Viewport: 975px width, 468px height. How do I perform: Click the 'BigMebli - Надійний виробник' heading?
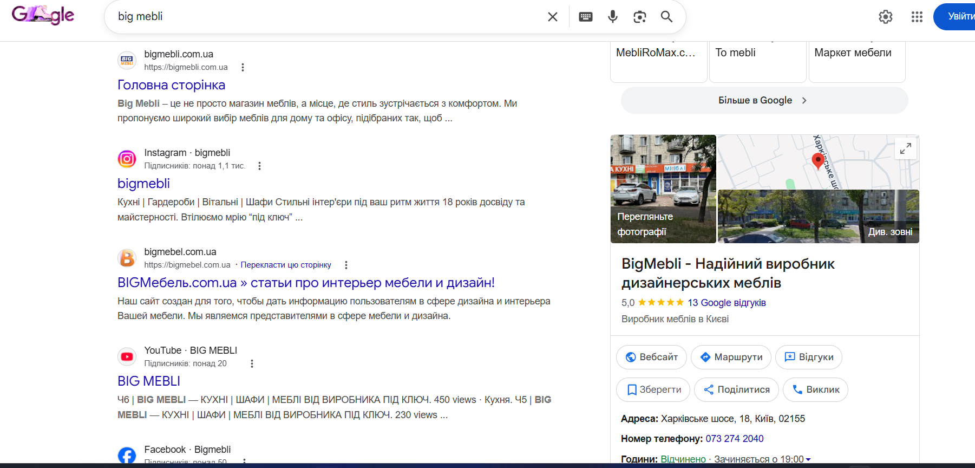(x=728, y=273)
